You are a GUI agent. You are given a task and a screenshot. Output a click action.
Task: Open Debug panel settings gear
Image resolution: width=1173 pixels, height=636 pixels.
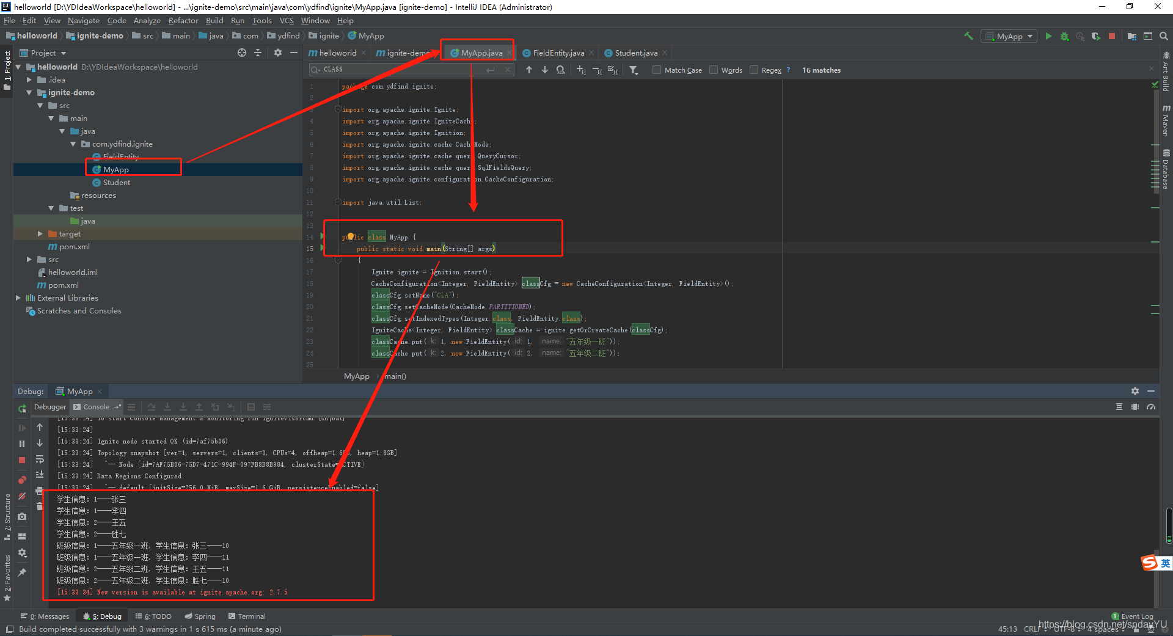pyautogui.click(x=1135, y=391)
